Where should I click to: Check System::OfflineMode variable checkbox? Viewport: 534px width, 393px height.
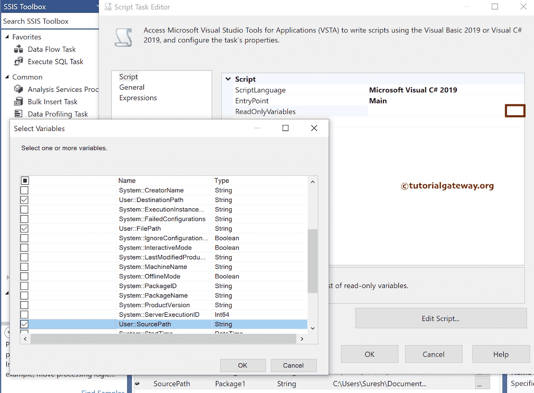click(25, 276)
